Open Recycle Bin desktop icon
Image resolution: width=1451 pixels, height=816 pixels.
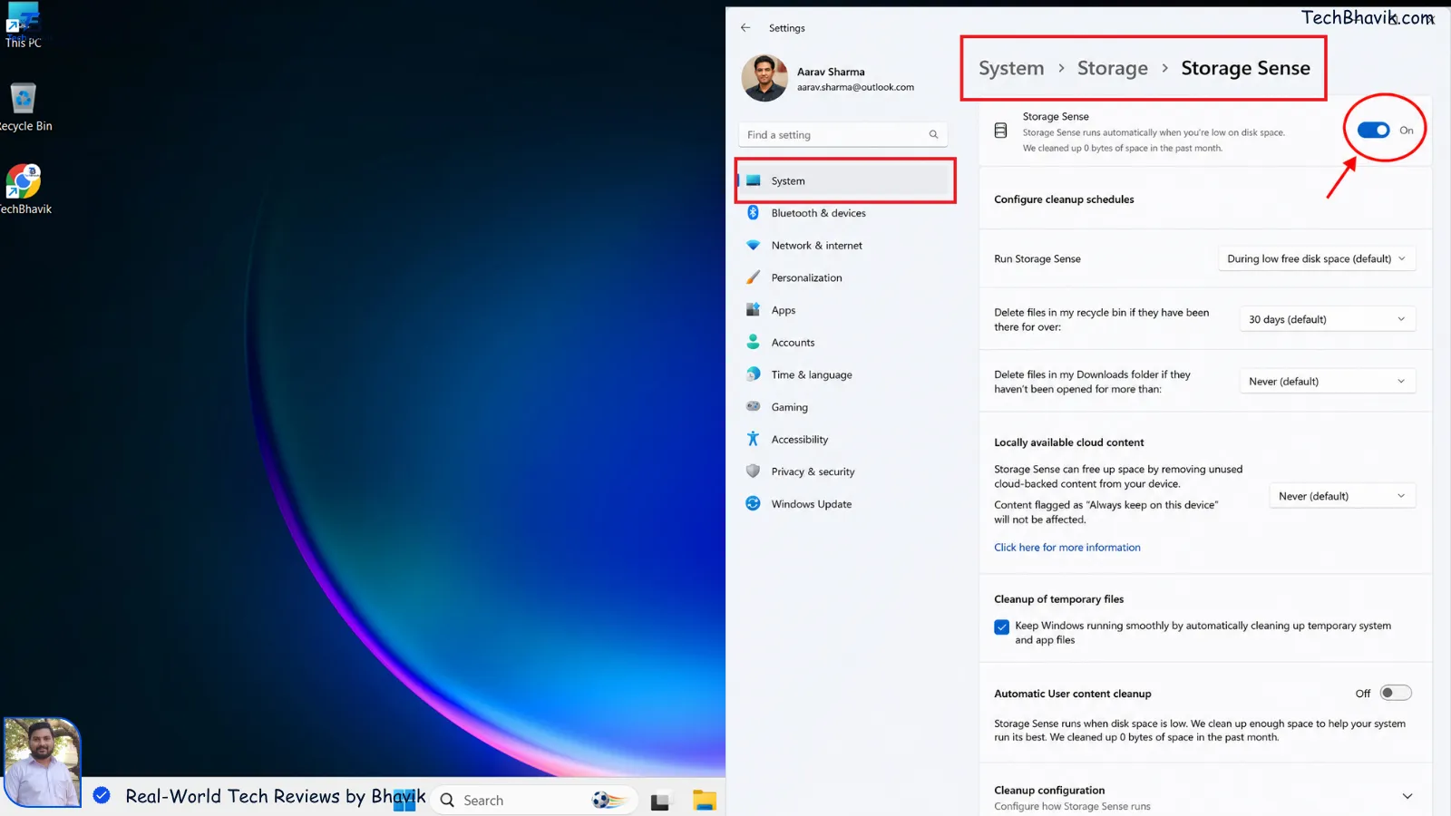tap(24, 107)
